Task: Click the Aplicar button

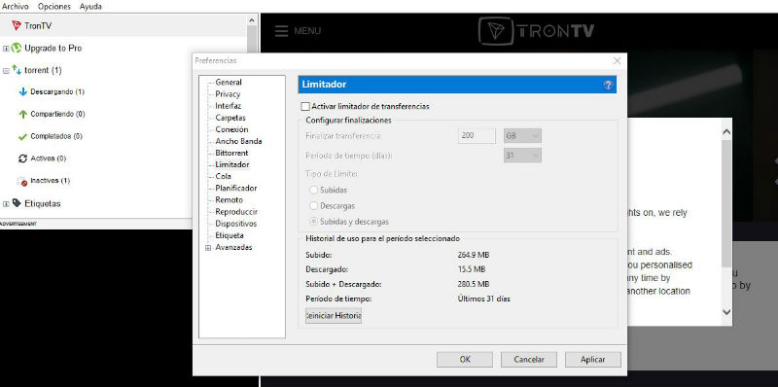Action: tap(593, 360)
